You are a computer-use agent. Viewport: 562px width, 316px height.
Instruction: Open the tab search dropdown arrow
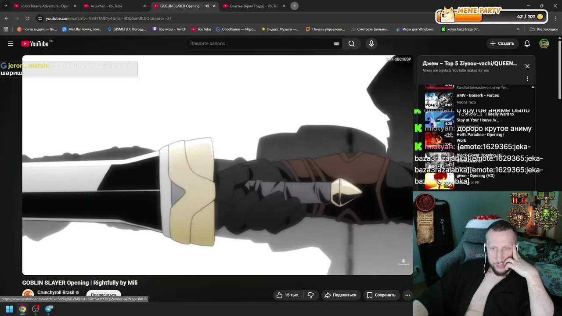pos(6,6)
